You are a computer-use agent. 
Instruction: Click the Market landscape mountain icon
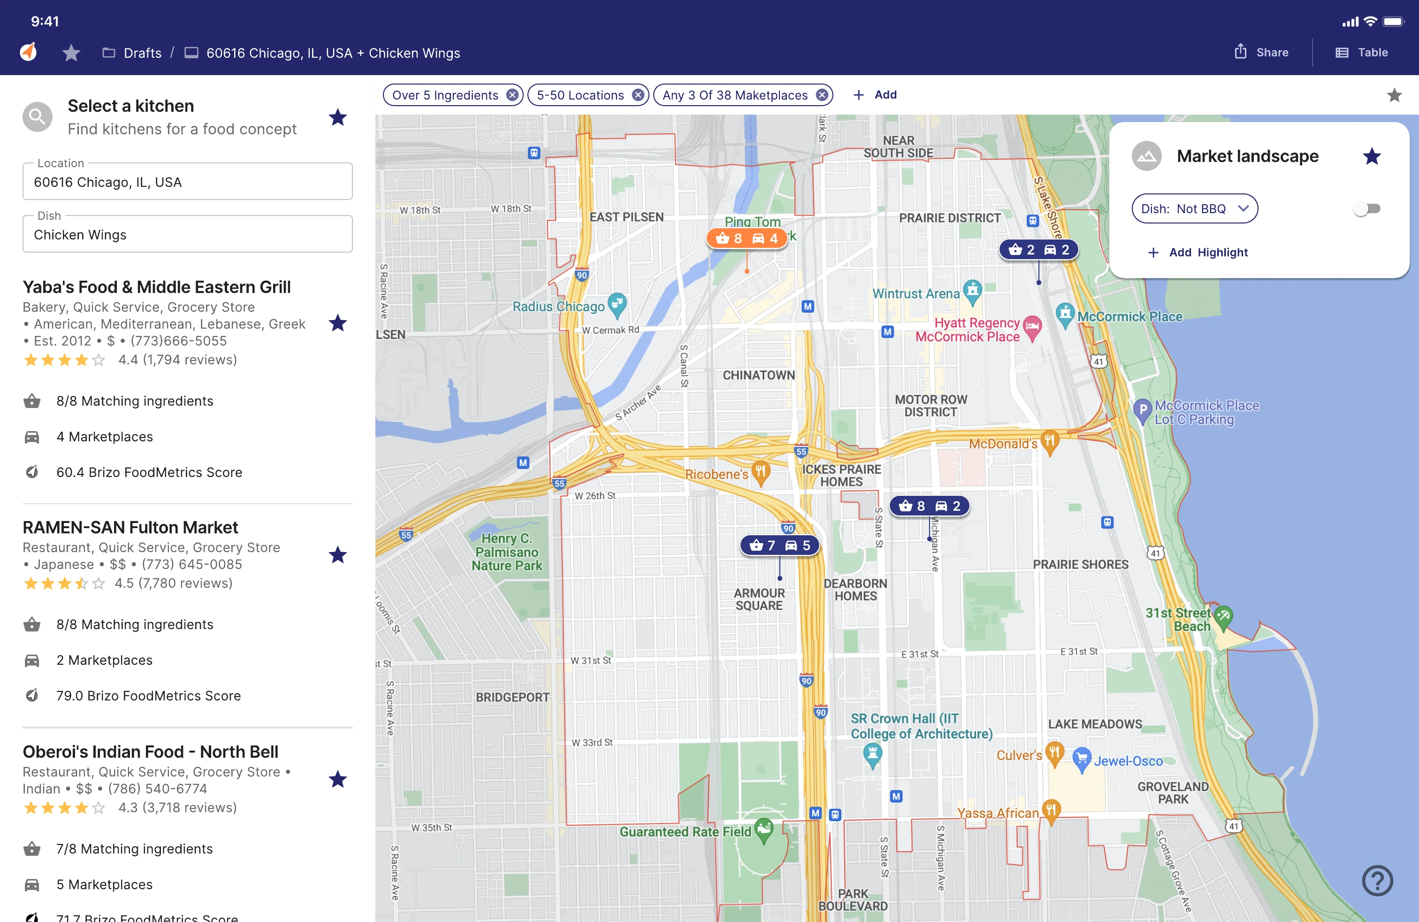coord(1146,156)
